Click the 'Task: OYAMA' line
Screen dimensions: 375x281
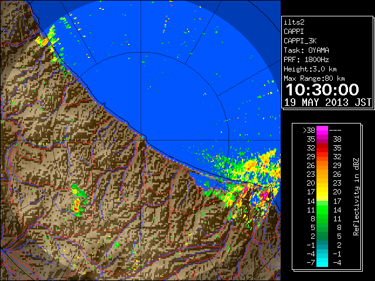pos(306,50)
